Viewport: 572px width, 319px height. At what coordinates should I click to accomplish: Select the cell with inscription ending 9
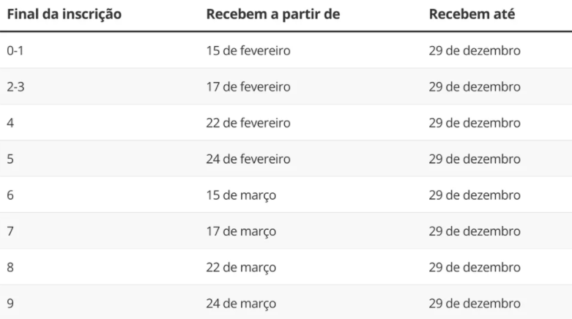(x=10, y=304)
